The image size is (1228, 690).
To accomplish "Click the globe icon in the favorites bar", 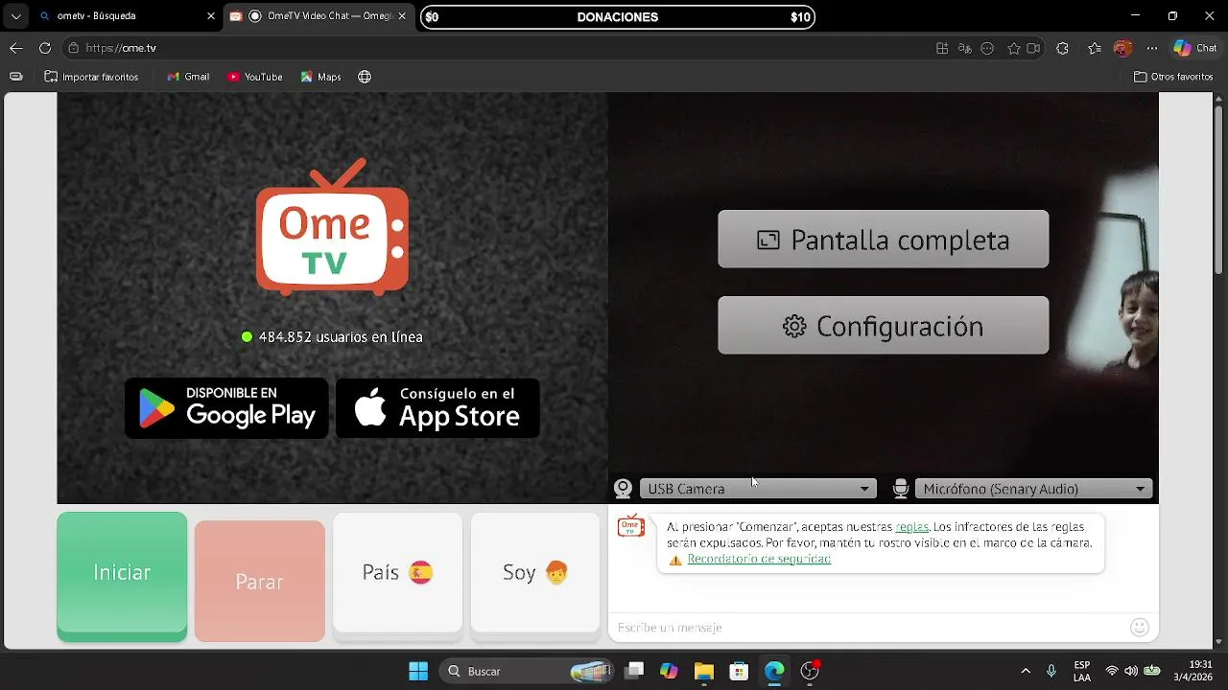I will click(365, 77).
